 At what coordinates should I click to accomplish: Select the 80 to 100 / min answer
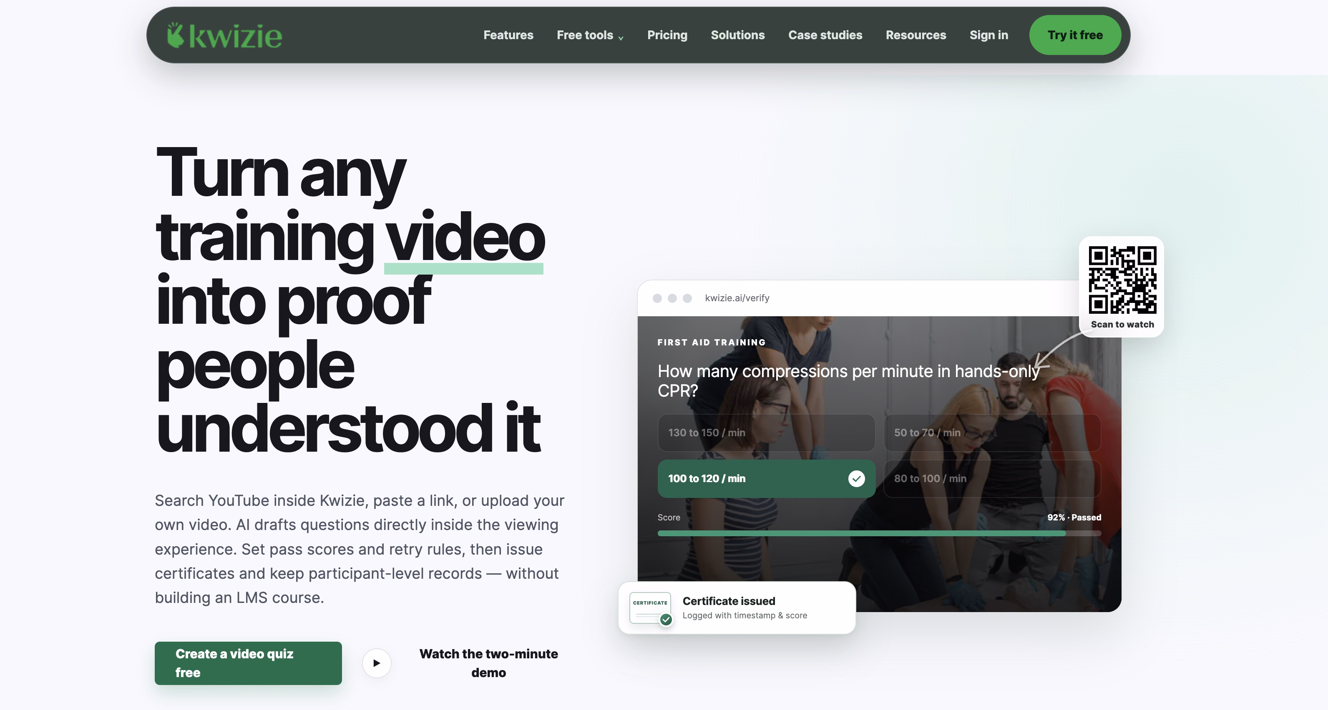click(992, 478)
